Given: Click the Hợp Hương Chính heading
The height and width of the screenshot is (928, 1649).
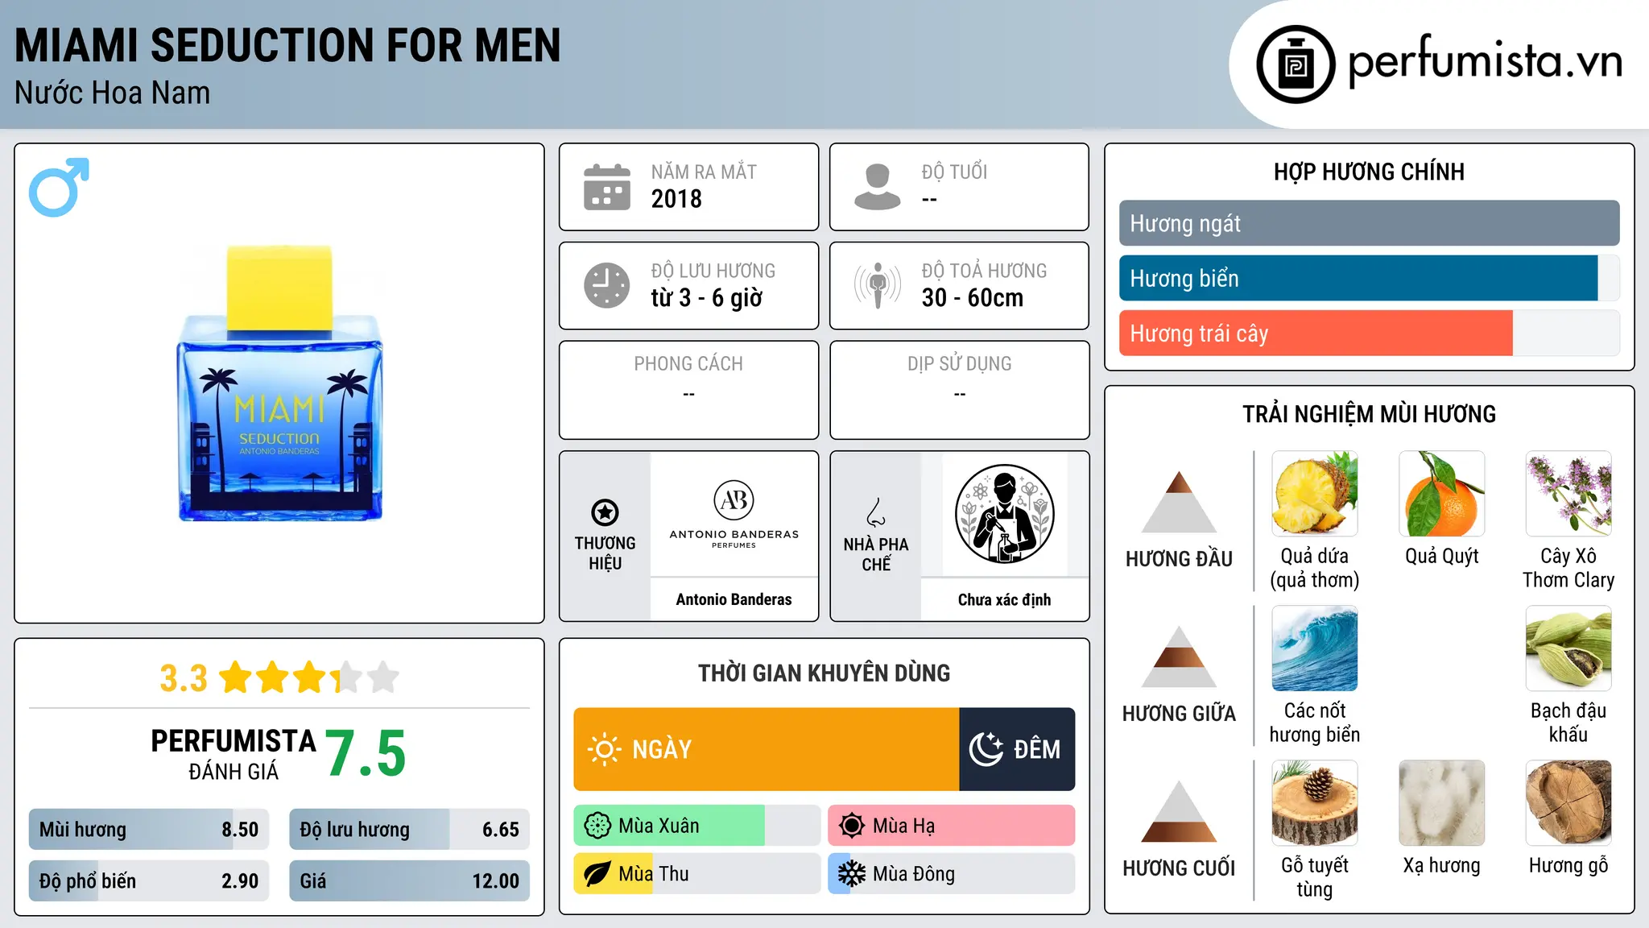Looking at the screenshot, I should (x=1370, y=172).
